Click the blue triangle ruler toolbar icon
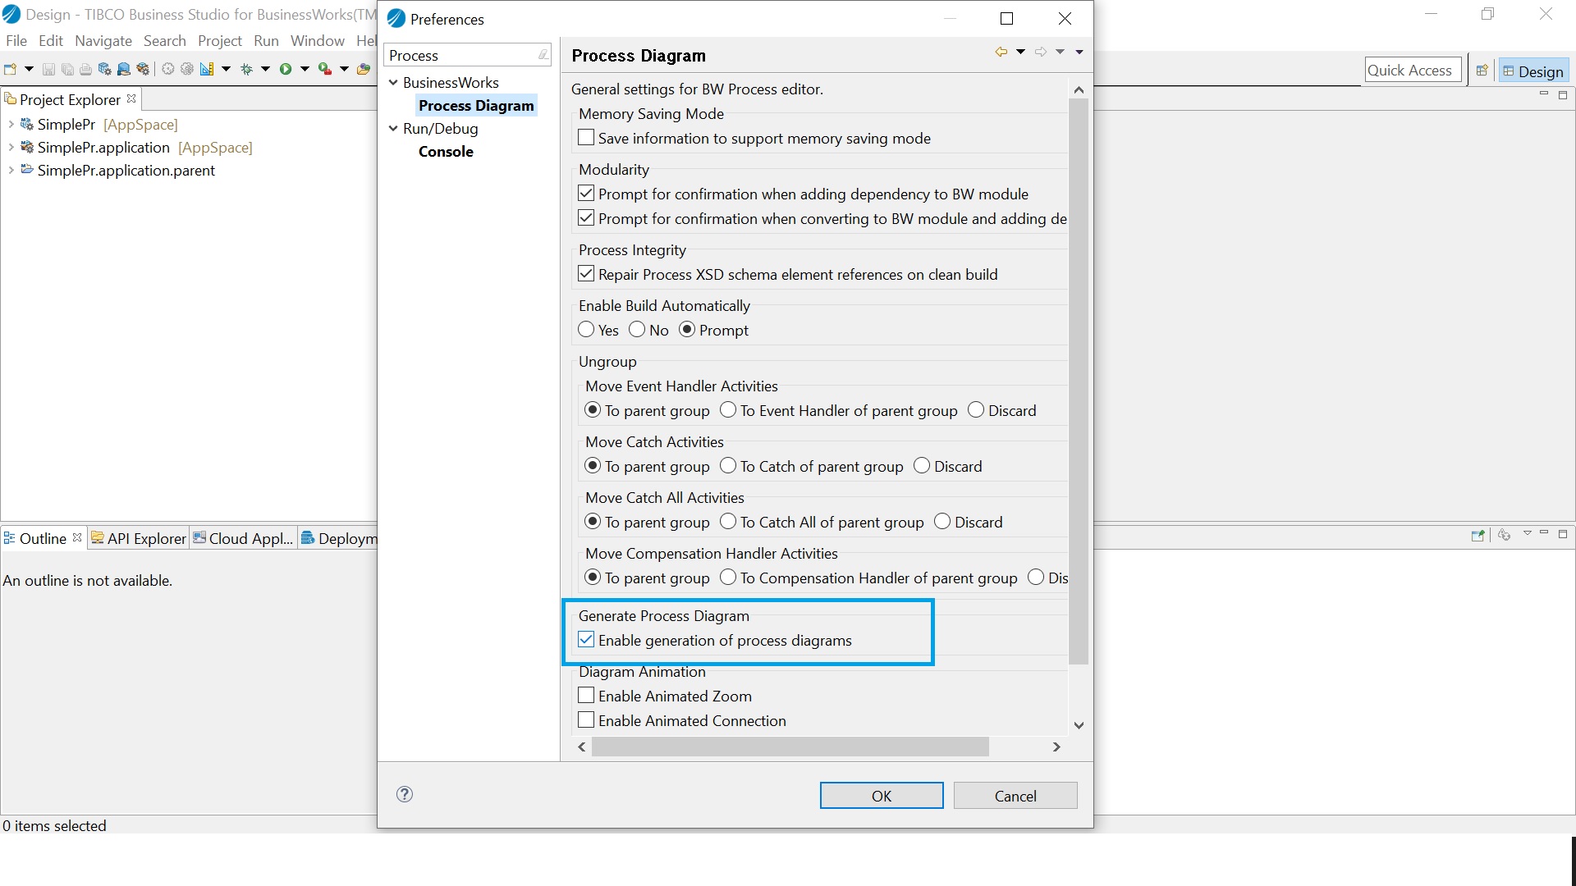 (207, 70)
